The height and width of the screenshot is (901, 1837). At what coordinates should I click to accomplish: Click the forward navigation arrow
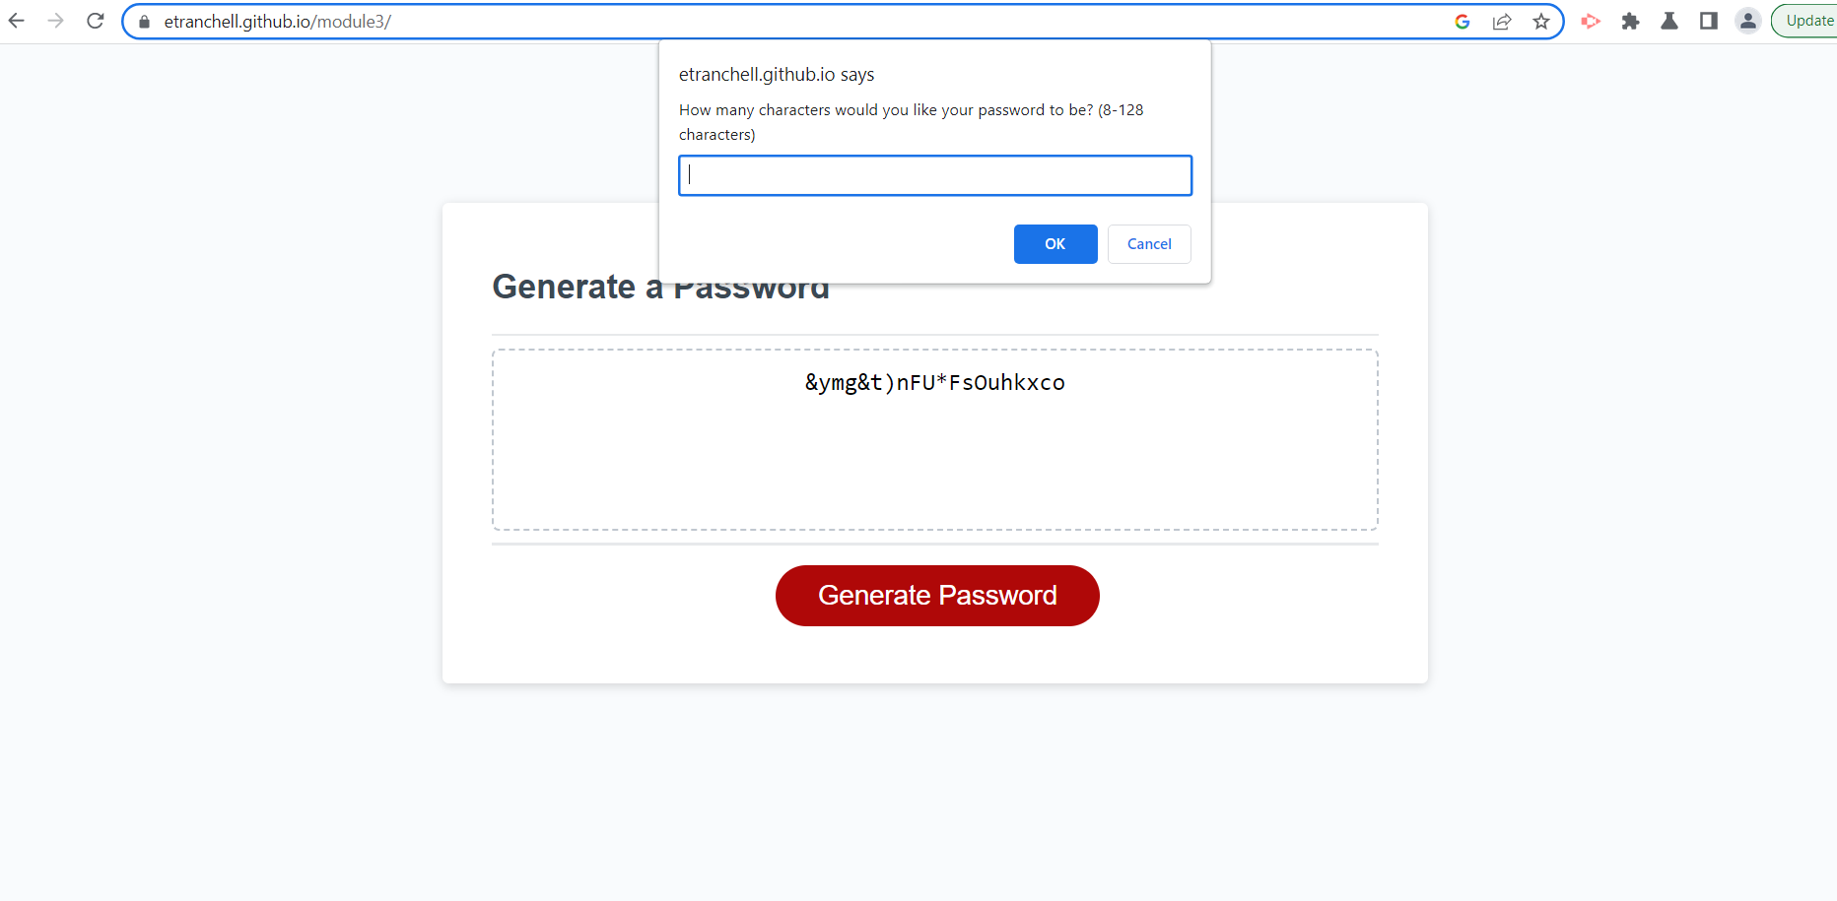pyautogui.click(x=55, y=20)
